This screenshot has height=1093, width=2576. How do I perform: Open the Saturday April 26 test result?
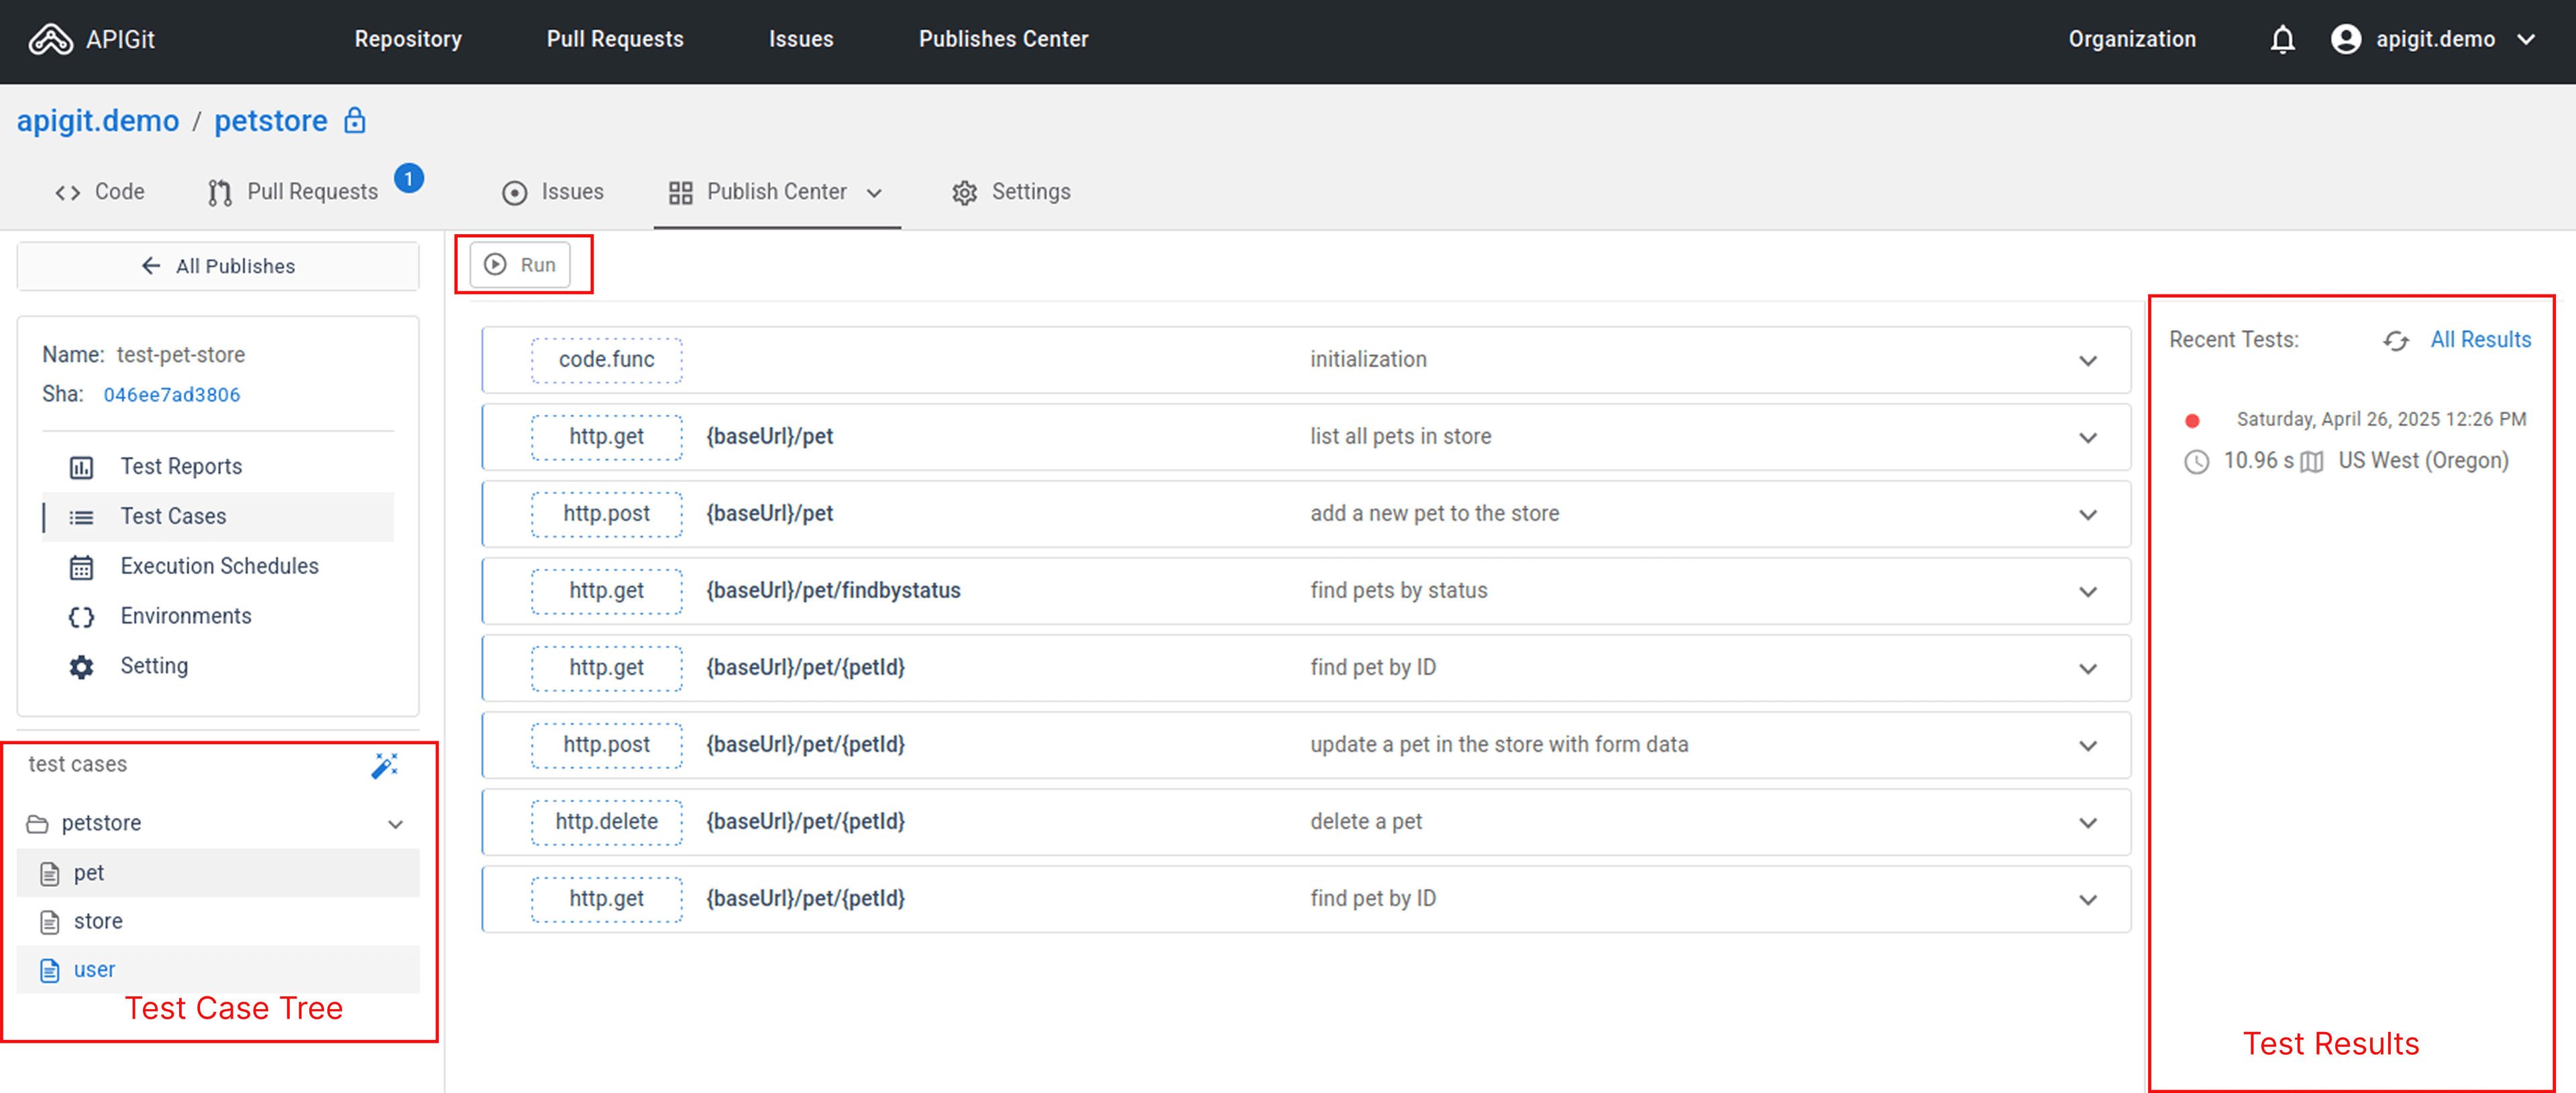(2381, 420)
